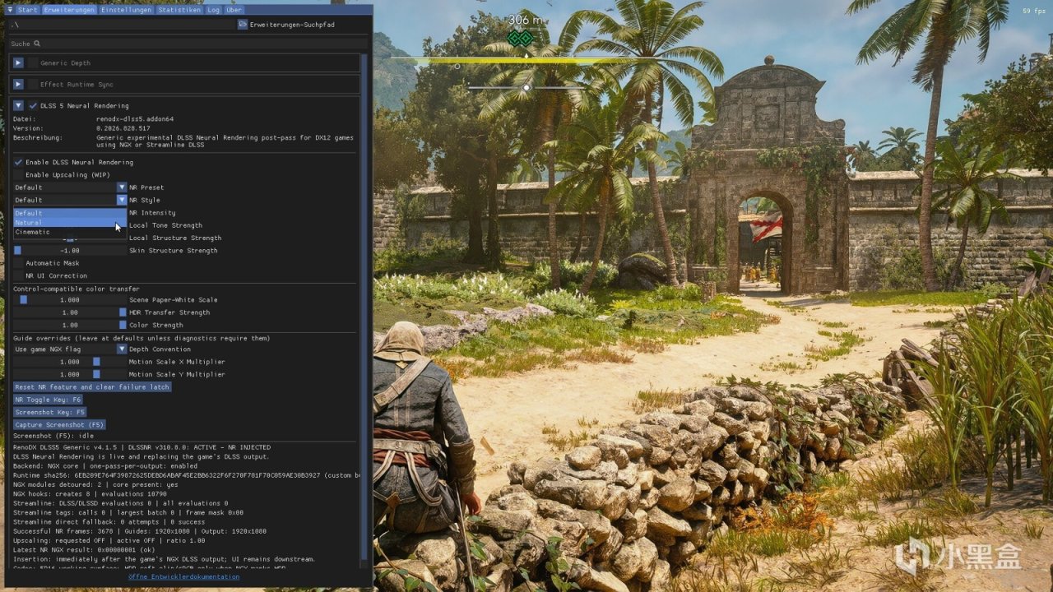The image size is (1053, 592).
Task: Click the green objective marker icon in the game
Action: point(520,38)
